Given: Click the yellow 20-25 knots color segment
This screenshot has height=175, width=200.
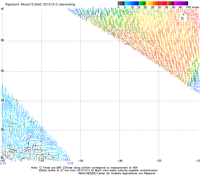Looking at the screenshot, I should click(x=149, y=3).
